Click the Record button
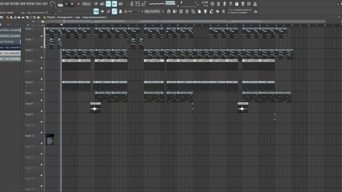The width and height of the screenshot is (342, 192). click(x=79, y=4)
